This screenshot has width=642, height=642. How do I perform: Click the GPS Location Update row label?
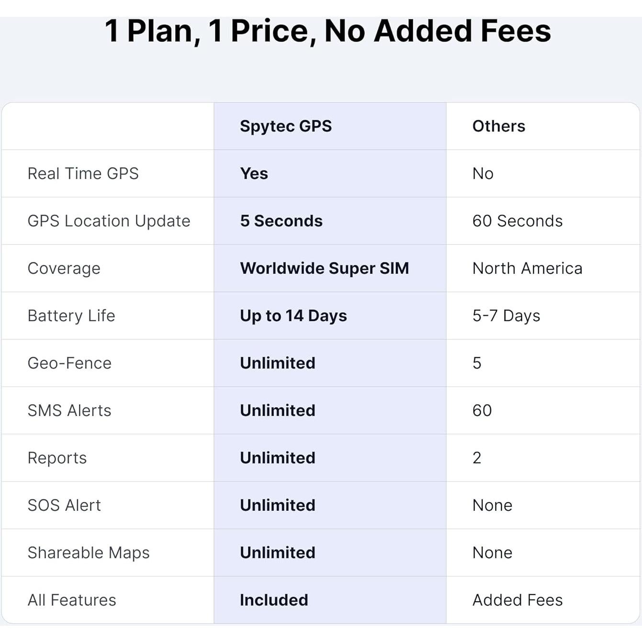[x=109, y=221]
